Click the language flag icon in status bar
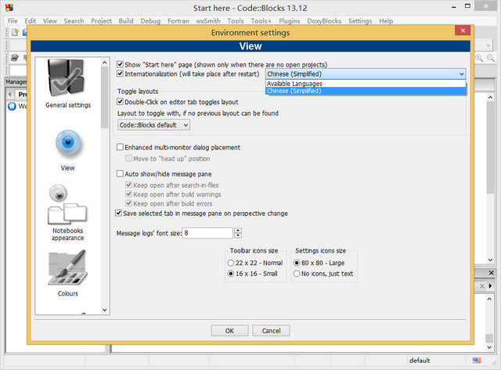 474,361
